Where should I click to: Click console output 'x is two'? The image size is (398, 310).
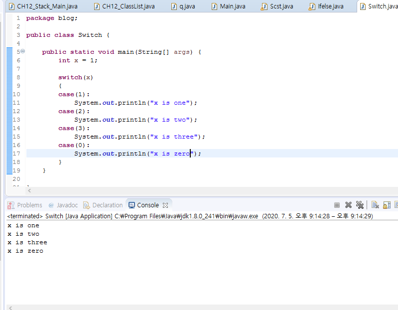point(23,234)
